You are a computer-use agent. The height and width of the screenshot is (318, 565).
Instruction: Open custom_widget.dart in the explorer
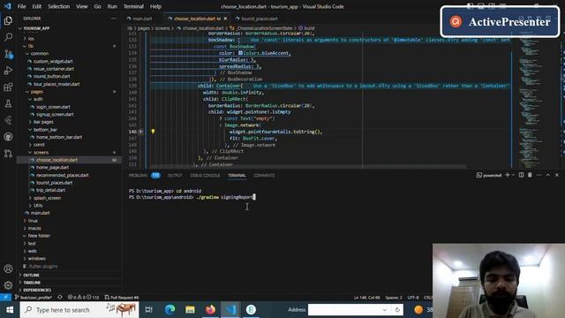53,61
